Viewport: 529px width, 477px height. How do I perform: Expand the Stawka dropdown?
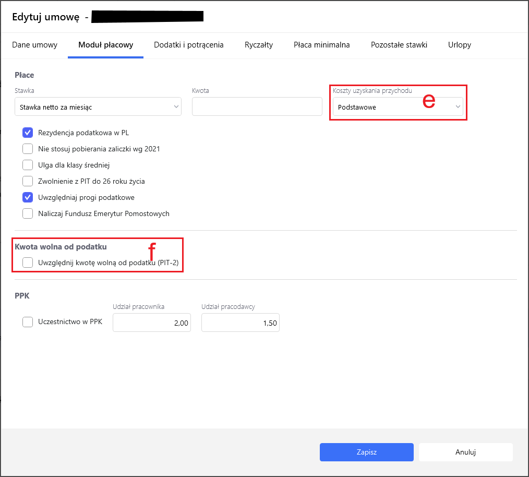tap(98, 107)
